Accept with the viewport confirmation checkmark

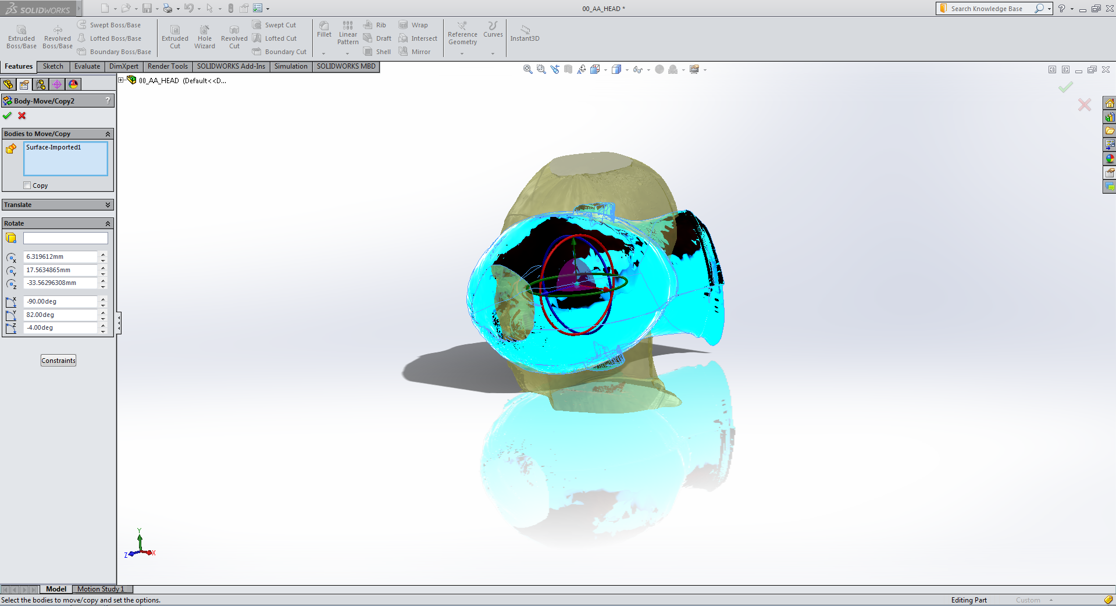click(1065, 87)
